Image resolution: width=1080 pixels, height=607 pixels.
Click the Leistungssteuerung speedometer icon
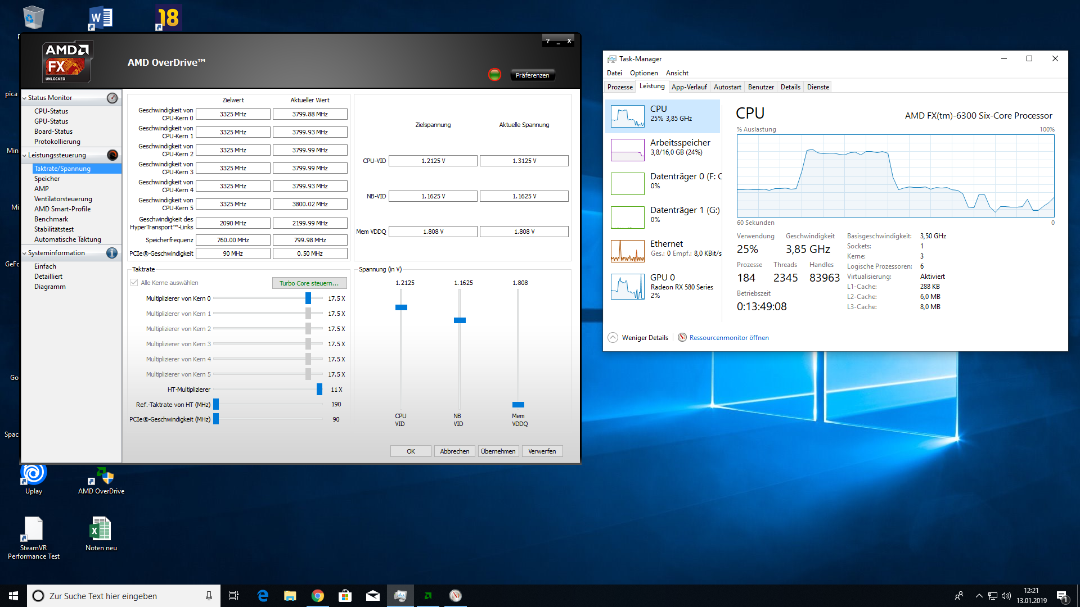point(112,155)
